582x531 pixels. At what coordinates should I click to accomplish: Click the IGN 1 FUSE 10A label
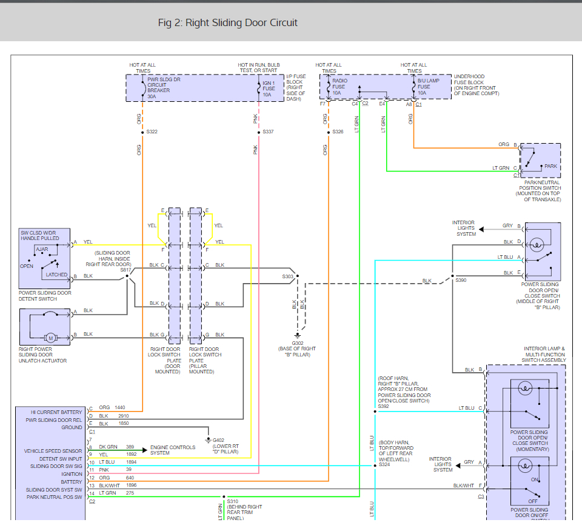269,89
